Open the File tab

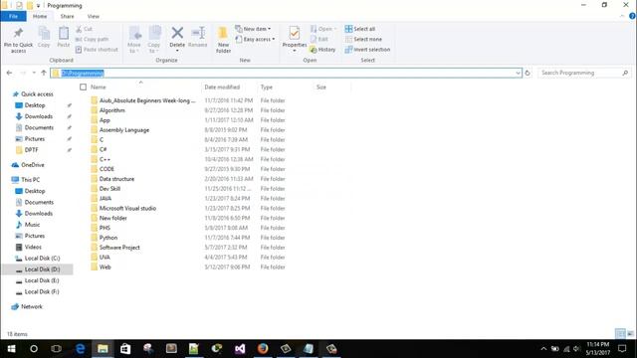point(13,16)
